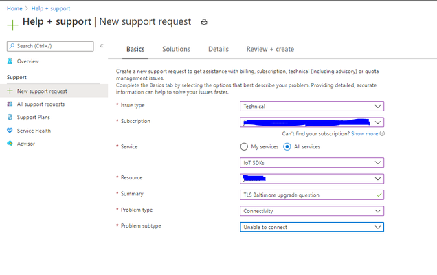Switch to the Basics tab
This screenshot has width=437, height=275.
tap(135, 49)
